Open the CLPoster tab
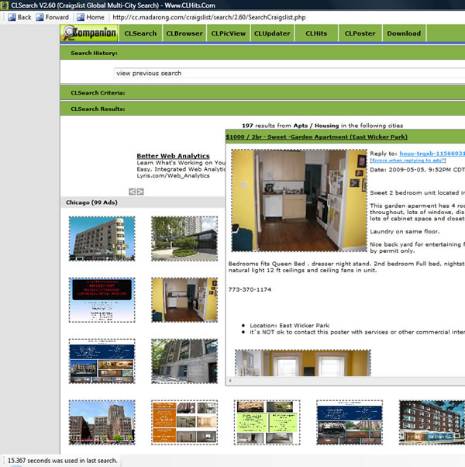Viewport: 465px width, 467px height. tap(360, 33)
